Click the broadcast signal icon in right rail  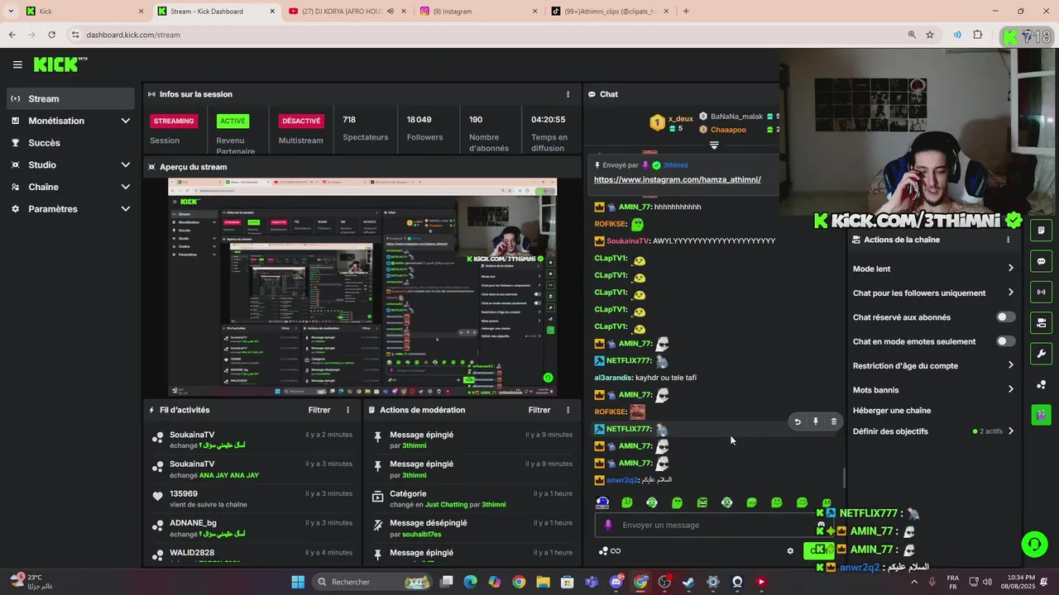coord(1041,292)
